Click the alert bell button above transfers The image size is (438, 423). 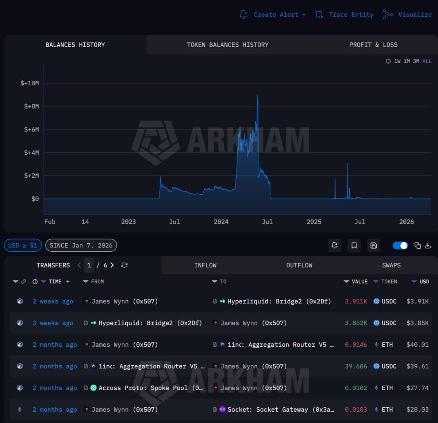point(334,245)
